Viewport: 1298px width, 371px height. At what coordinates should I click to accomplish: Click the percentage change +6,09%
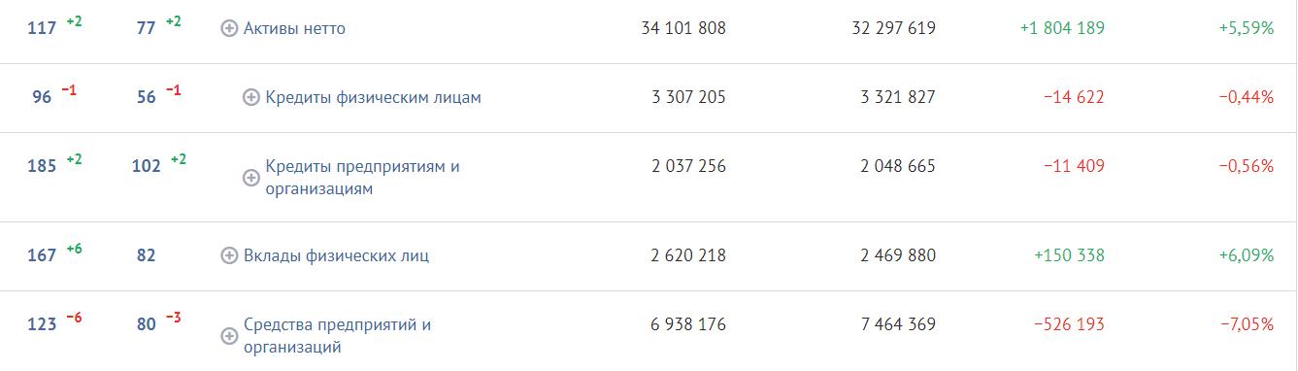(1247, 255)
